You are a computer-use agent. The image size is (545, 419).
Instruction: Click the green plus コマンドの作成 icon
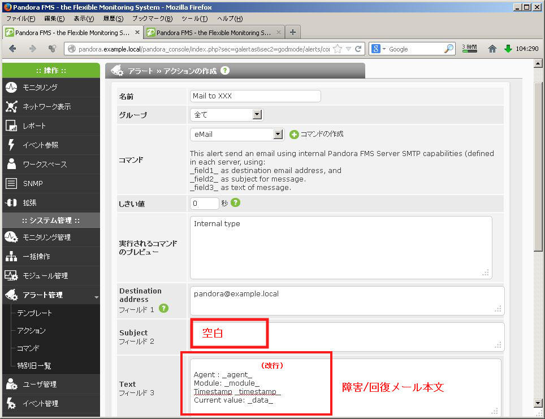tap(294, 134)
